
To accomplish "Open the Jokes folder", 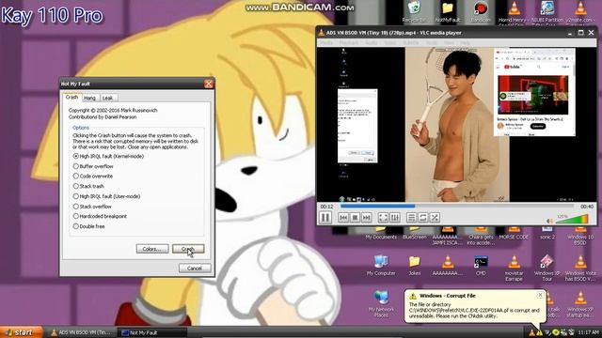I will pos(414,265).
